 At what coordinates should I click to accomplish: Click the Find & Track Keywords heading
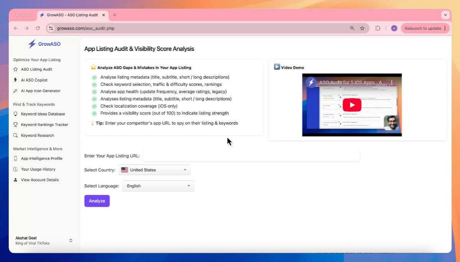[x=34, y=104]
